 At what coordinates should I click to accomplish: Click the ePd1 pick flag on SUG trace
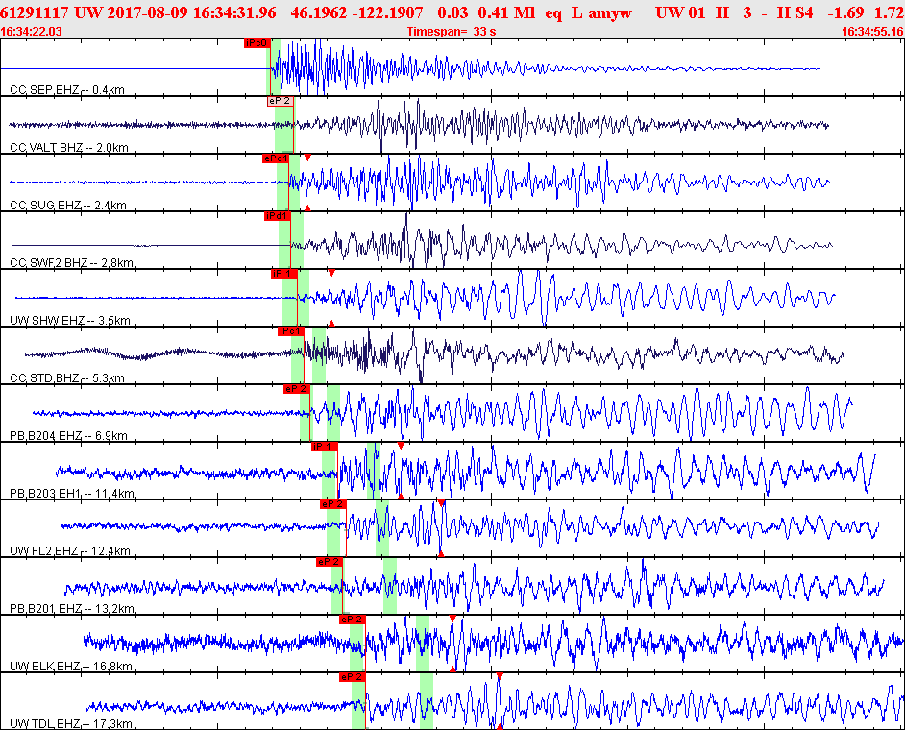pos(276,158)
